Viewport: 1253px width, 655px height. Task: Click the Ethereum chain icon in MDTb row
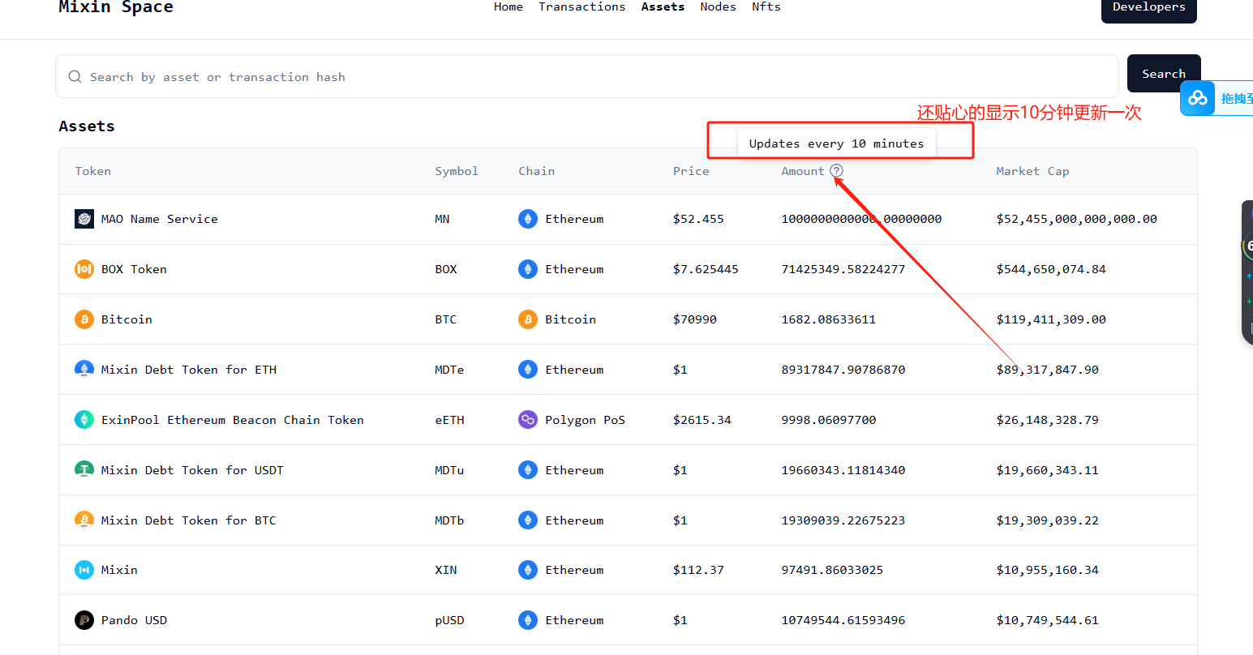[528, 520]
